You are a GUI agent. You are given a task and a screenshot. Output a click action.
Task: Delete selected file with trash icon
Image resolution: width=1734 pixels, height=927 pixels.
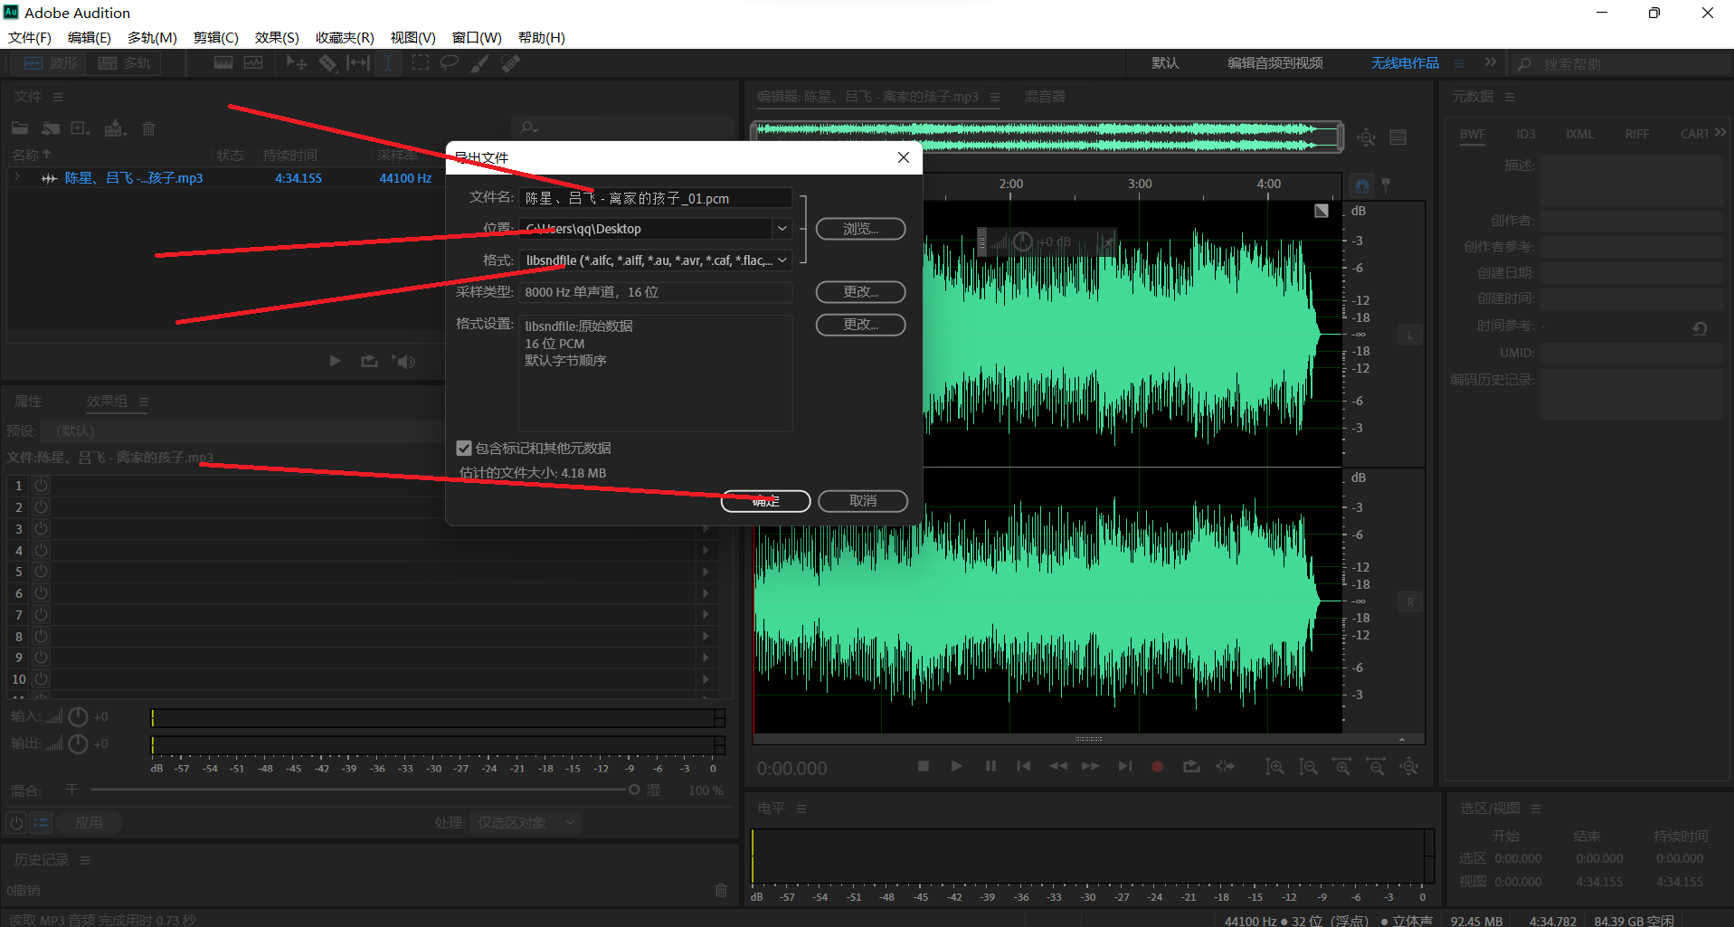149,128
